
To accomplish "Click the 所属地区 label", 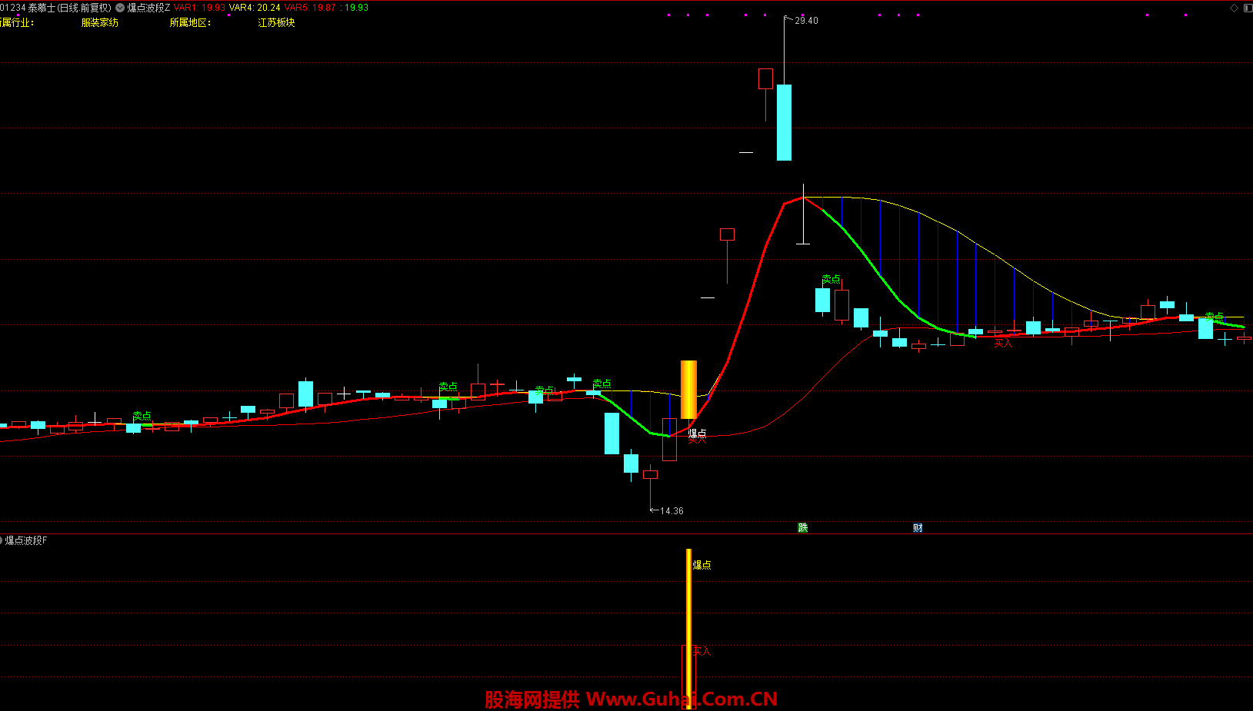I will click(190, 22).
